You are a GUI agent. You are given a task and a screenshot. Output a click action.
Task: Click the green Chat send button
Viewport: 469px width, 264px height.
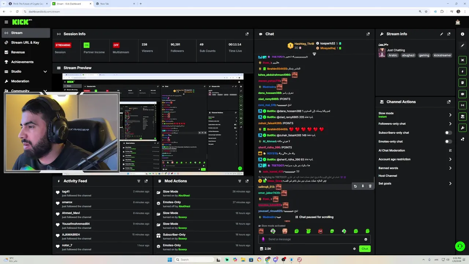point(365,249)
